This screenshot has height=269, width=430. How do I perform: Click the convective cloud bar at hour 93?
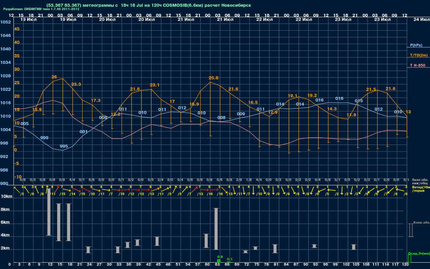coord(314,246)
